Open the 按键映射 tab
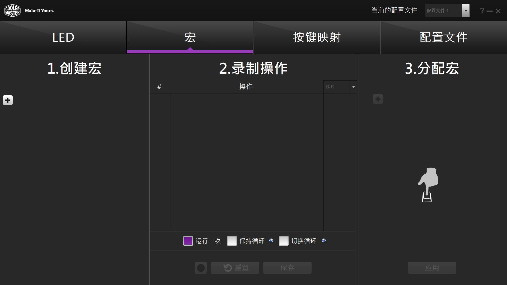Screen dimensions: 507x285 pos(316,37)
